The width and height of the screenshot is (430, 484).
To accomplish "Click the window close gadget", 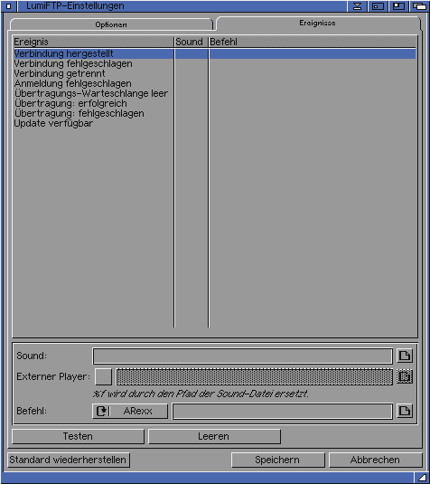I will 9,6.
